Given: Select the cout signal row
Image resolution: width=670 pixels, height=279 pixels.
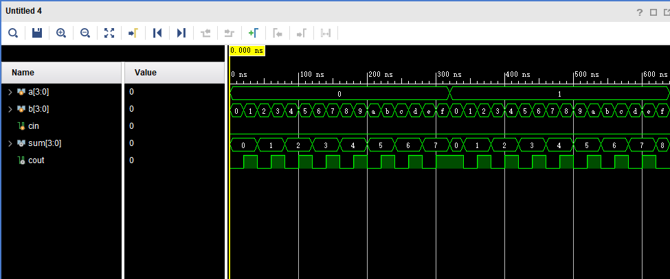Looking at the screenshot, I should pyautogui.click(x=36, y=160).
